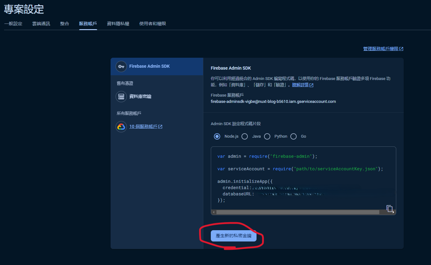This screenshot has height=265, width=431.
Task: Select the Go radio button
Action: click(x=293, y=136)
